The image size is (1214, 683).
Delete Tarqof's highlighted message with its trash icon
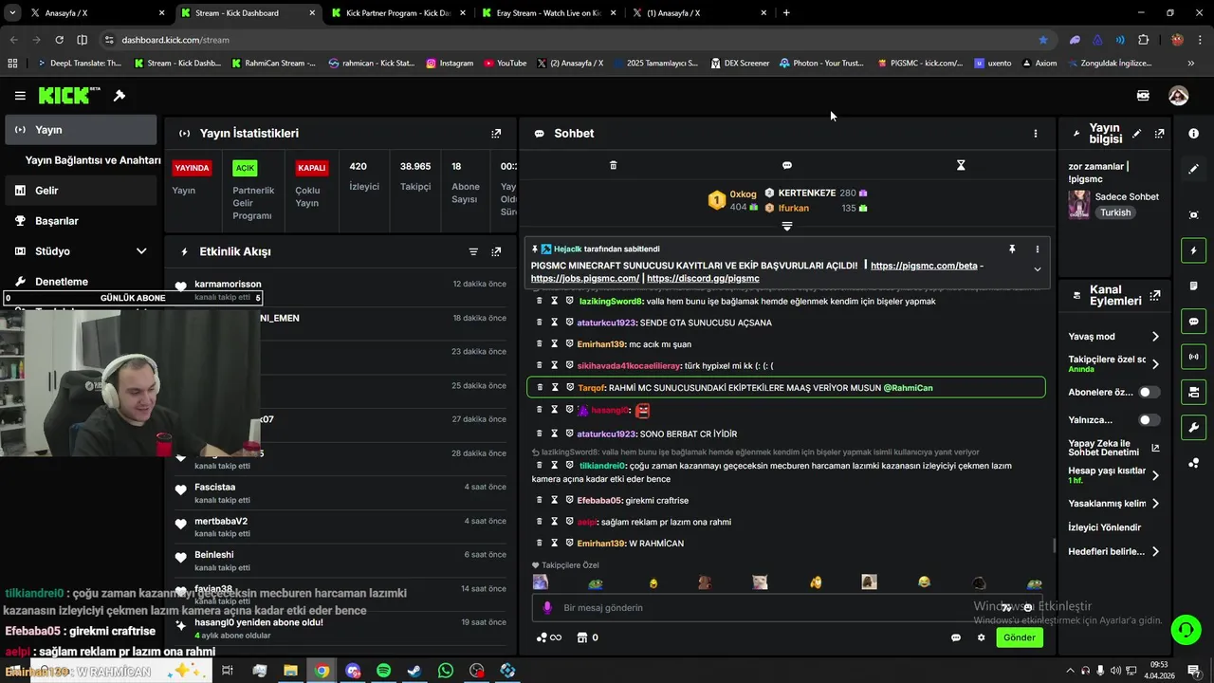click(540, 387)
